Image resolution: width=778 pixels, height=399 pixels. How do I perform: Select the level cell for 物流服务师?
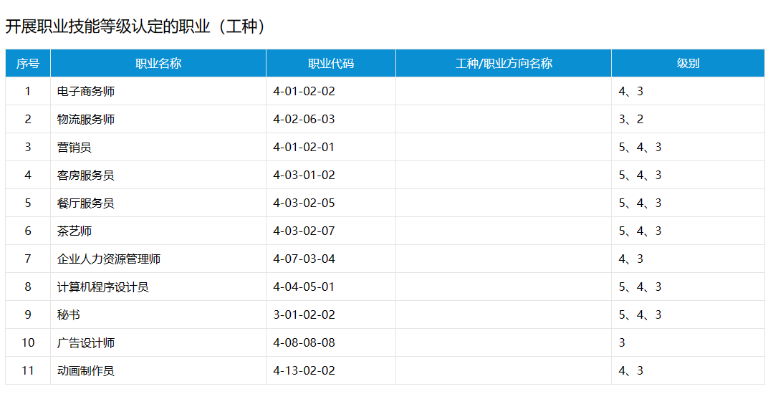click(x=688, y=119)
